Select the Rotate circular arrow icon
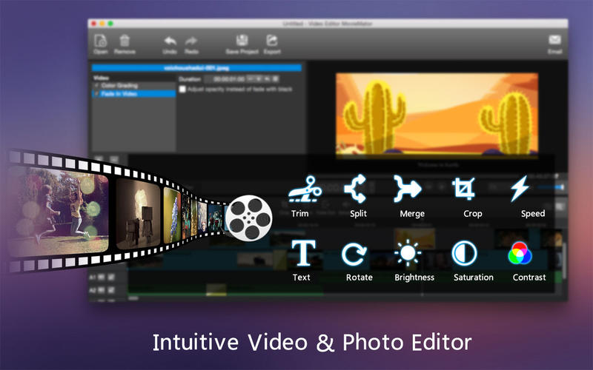This screenshot has height=370, width=593. [354, 254]
